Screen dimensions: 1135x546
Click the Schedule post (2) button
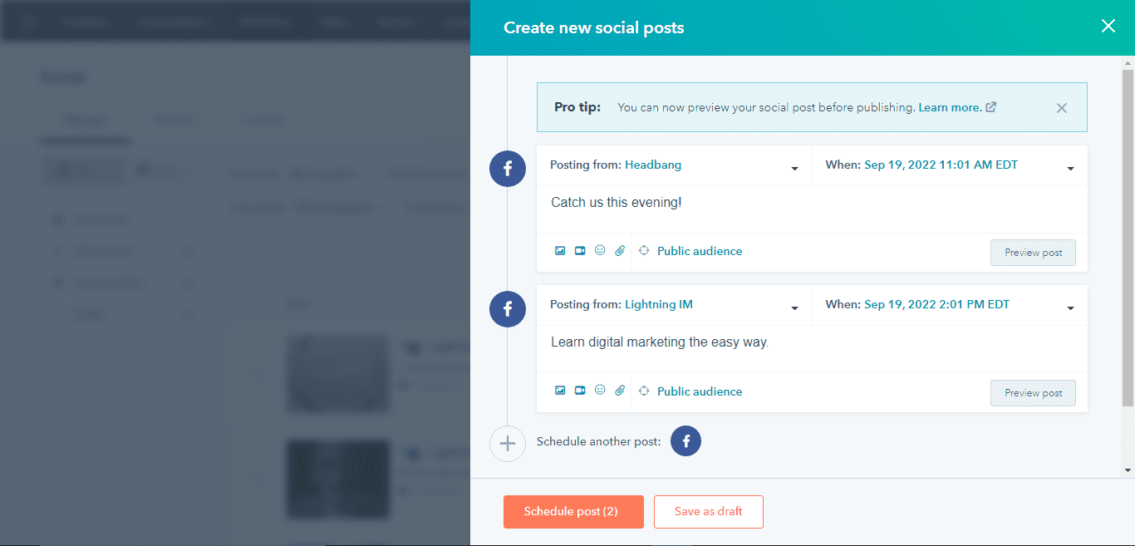coord(573,512)
